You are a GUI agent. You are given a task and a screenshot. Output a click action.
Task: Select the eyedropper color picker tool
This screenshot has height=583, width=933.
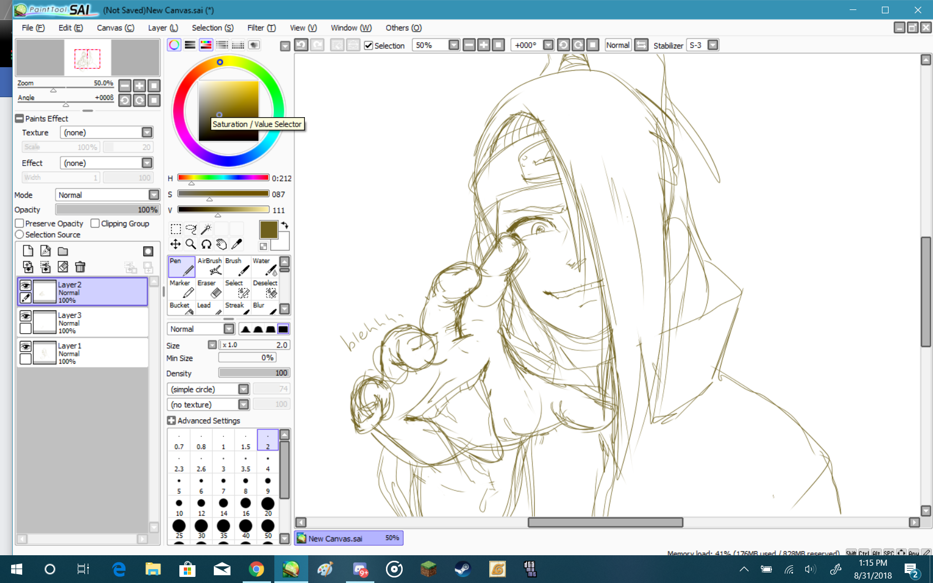click(x=237, y=244)
